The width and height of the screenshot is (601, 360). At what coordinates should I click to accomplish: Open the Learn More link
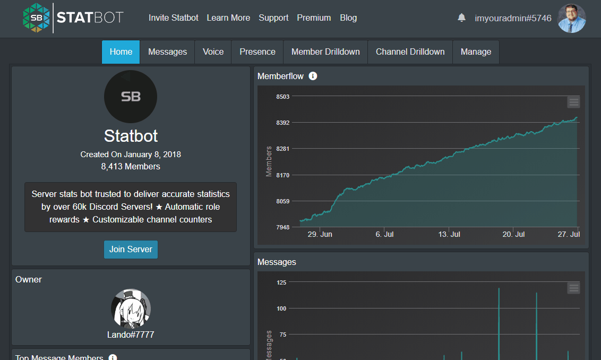(228, 18)
